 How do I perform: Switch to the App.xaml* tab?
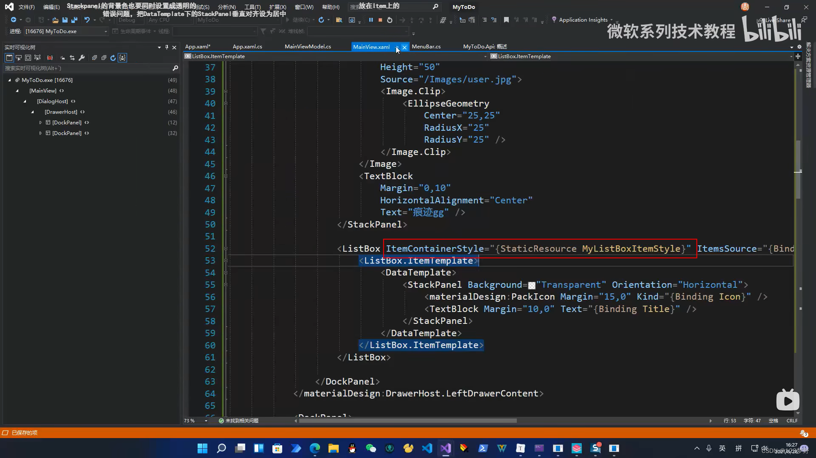click(x=198, y=47)
